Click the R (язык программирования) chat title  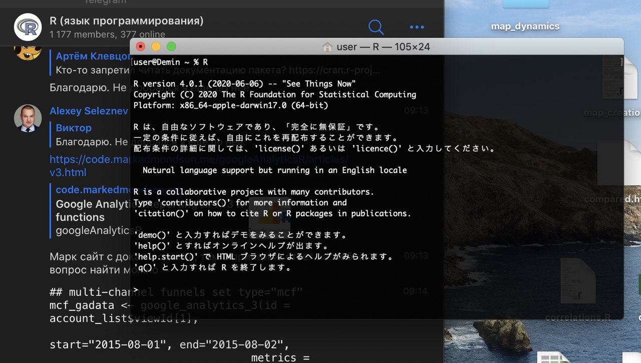(x=127, y=21)
